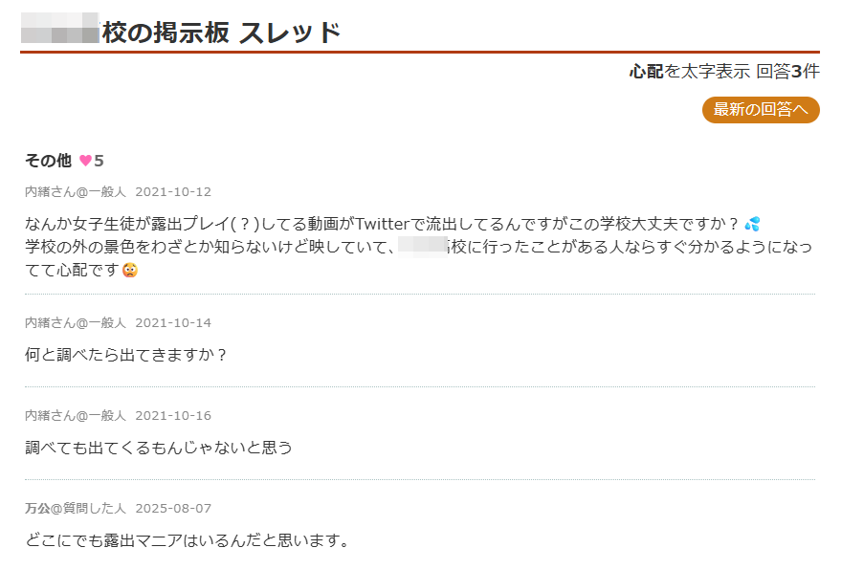Click the 内緒さん@一般人 name on the 2021-10-16 reply
The width and height of the screenshot is (841, 570).
pos(76,415)
